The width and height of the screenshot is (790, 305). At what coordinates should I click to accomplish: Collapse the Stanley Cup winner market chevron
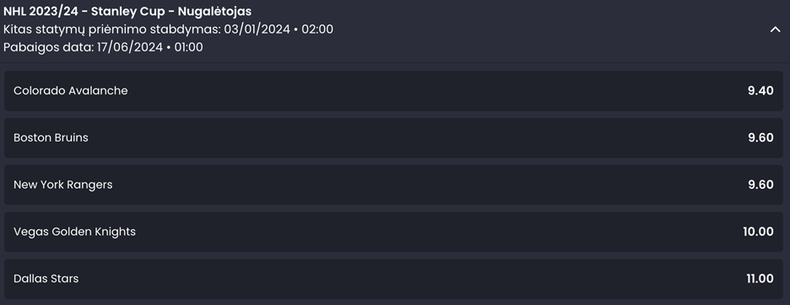coord(775,29)
